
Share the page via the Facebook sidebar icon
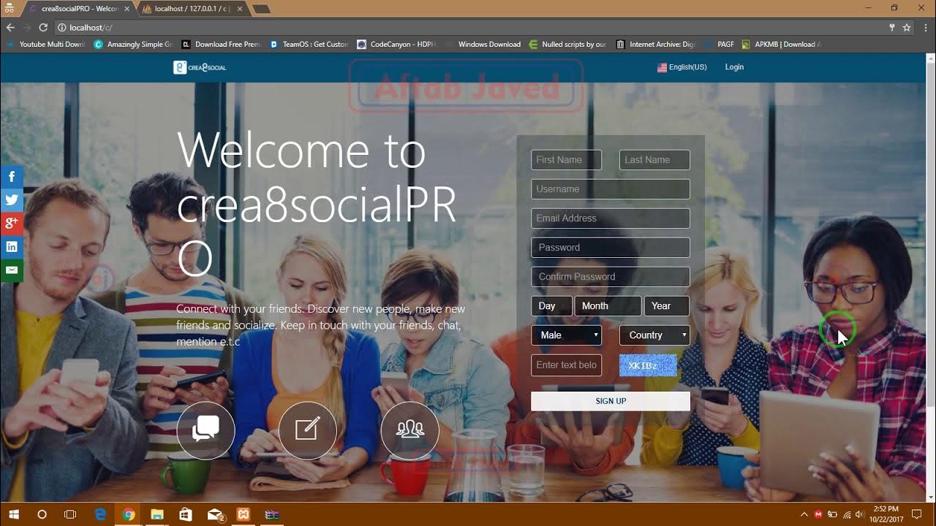point(12,176)
